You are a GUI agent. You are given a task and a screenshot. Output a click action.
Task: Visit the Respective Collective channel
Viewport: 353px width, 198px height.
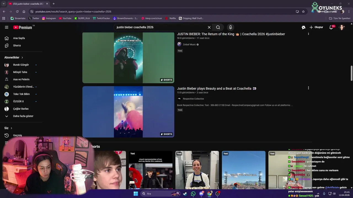tap(193, 99)
